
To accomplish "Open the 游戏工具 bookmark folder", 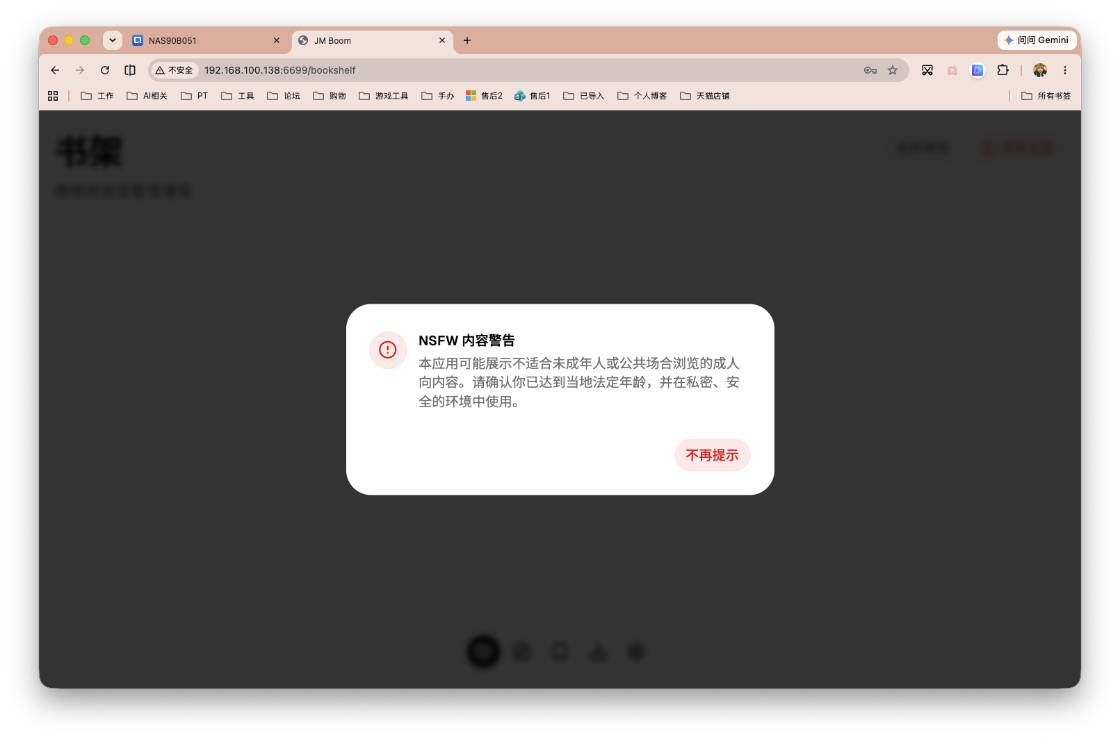I will coord(384,96).
